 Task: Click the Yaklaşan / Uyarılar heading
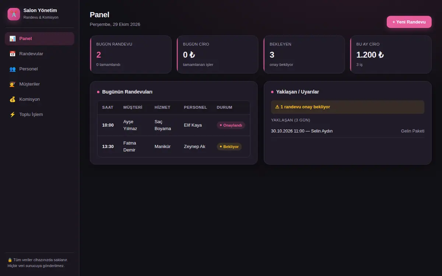coord(298,92)
